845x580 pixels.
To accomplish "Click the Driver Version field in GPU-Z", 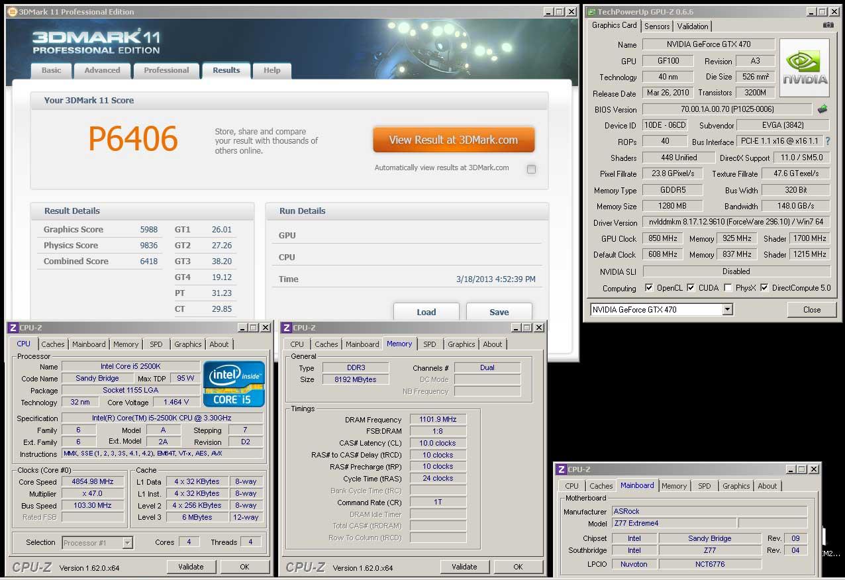I will (736, 222).
